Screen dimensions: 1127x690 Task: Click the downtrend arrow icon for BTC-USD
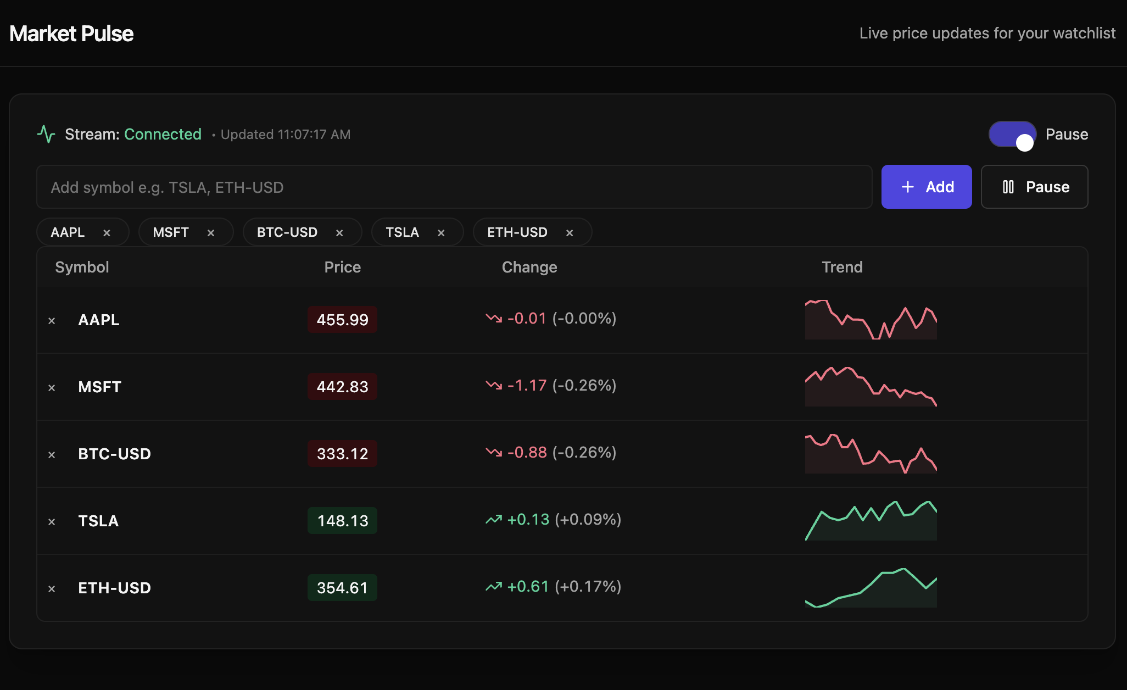(494, 452)
